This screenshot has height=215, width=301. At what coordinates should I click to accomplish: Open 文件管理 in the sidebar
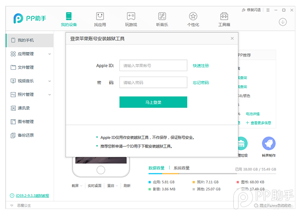(26, 67)
